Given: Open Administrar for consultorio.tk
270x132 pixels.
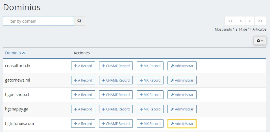Looking at the screenshot, I should pyautogui.click(x=182, y=66).
